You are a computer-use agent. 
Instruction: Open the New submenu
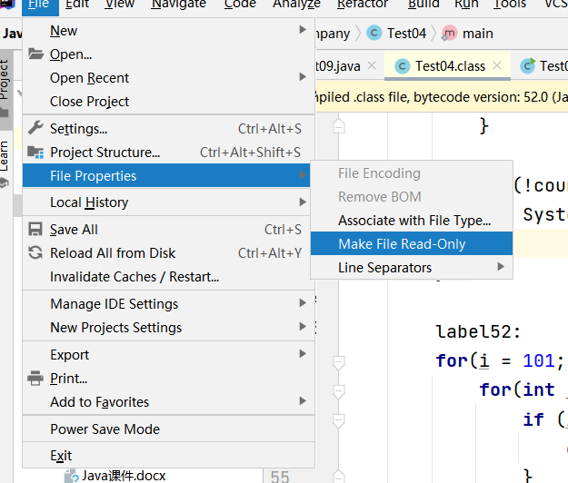point(168,31)
